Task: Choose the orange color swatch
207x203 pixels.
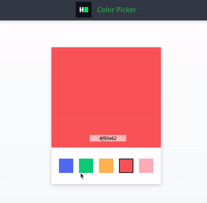Action: point(106,166)
